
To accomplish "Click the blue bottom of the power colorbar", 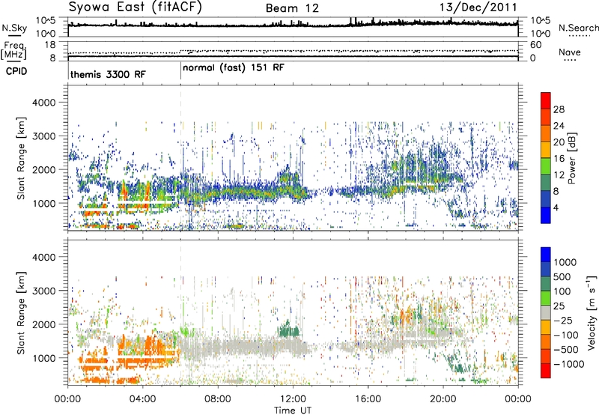I will [x=546, y=215].
